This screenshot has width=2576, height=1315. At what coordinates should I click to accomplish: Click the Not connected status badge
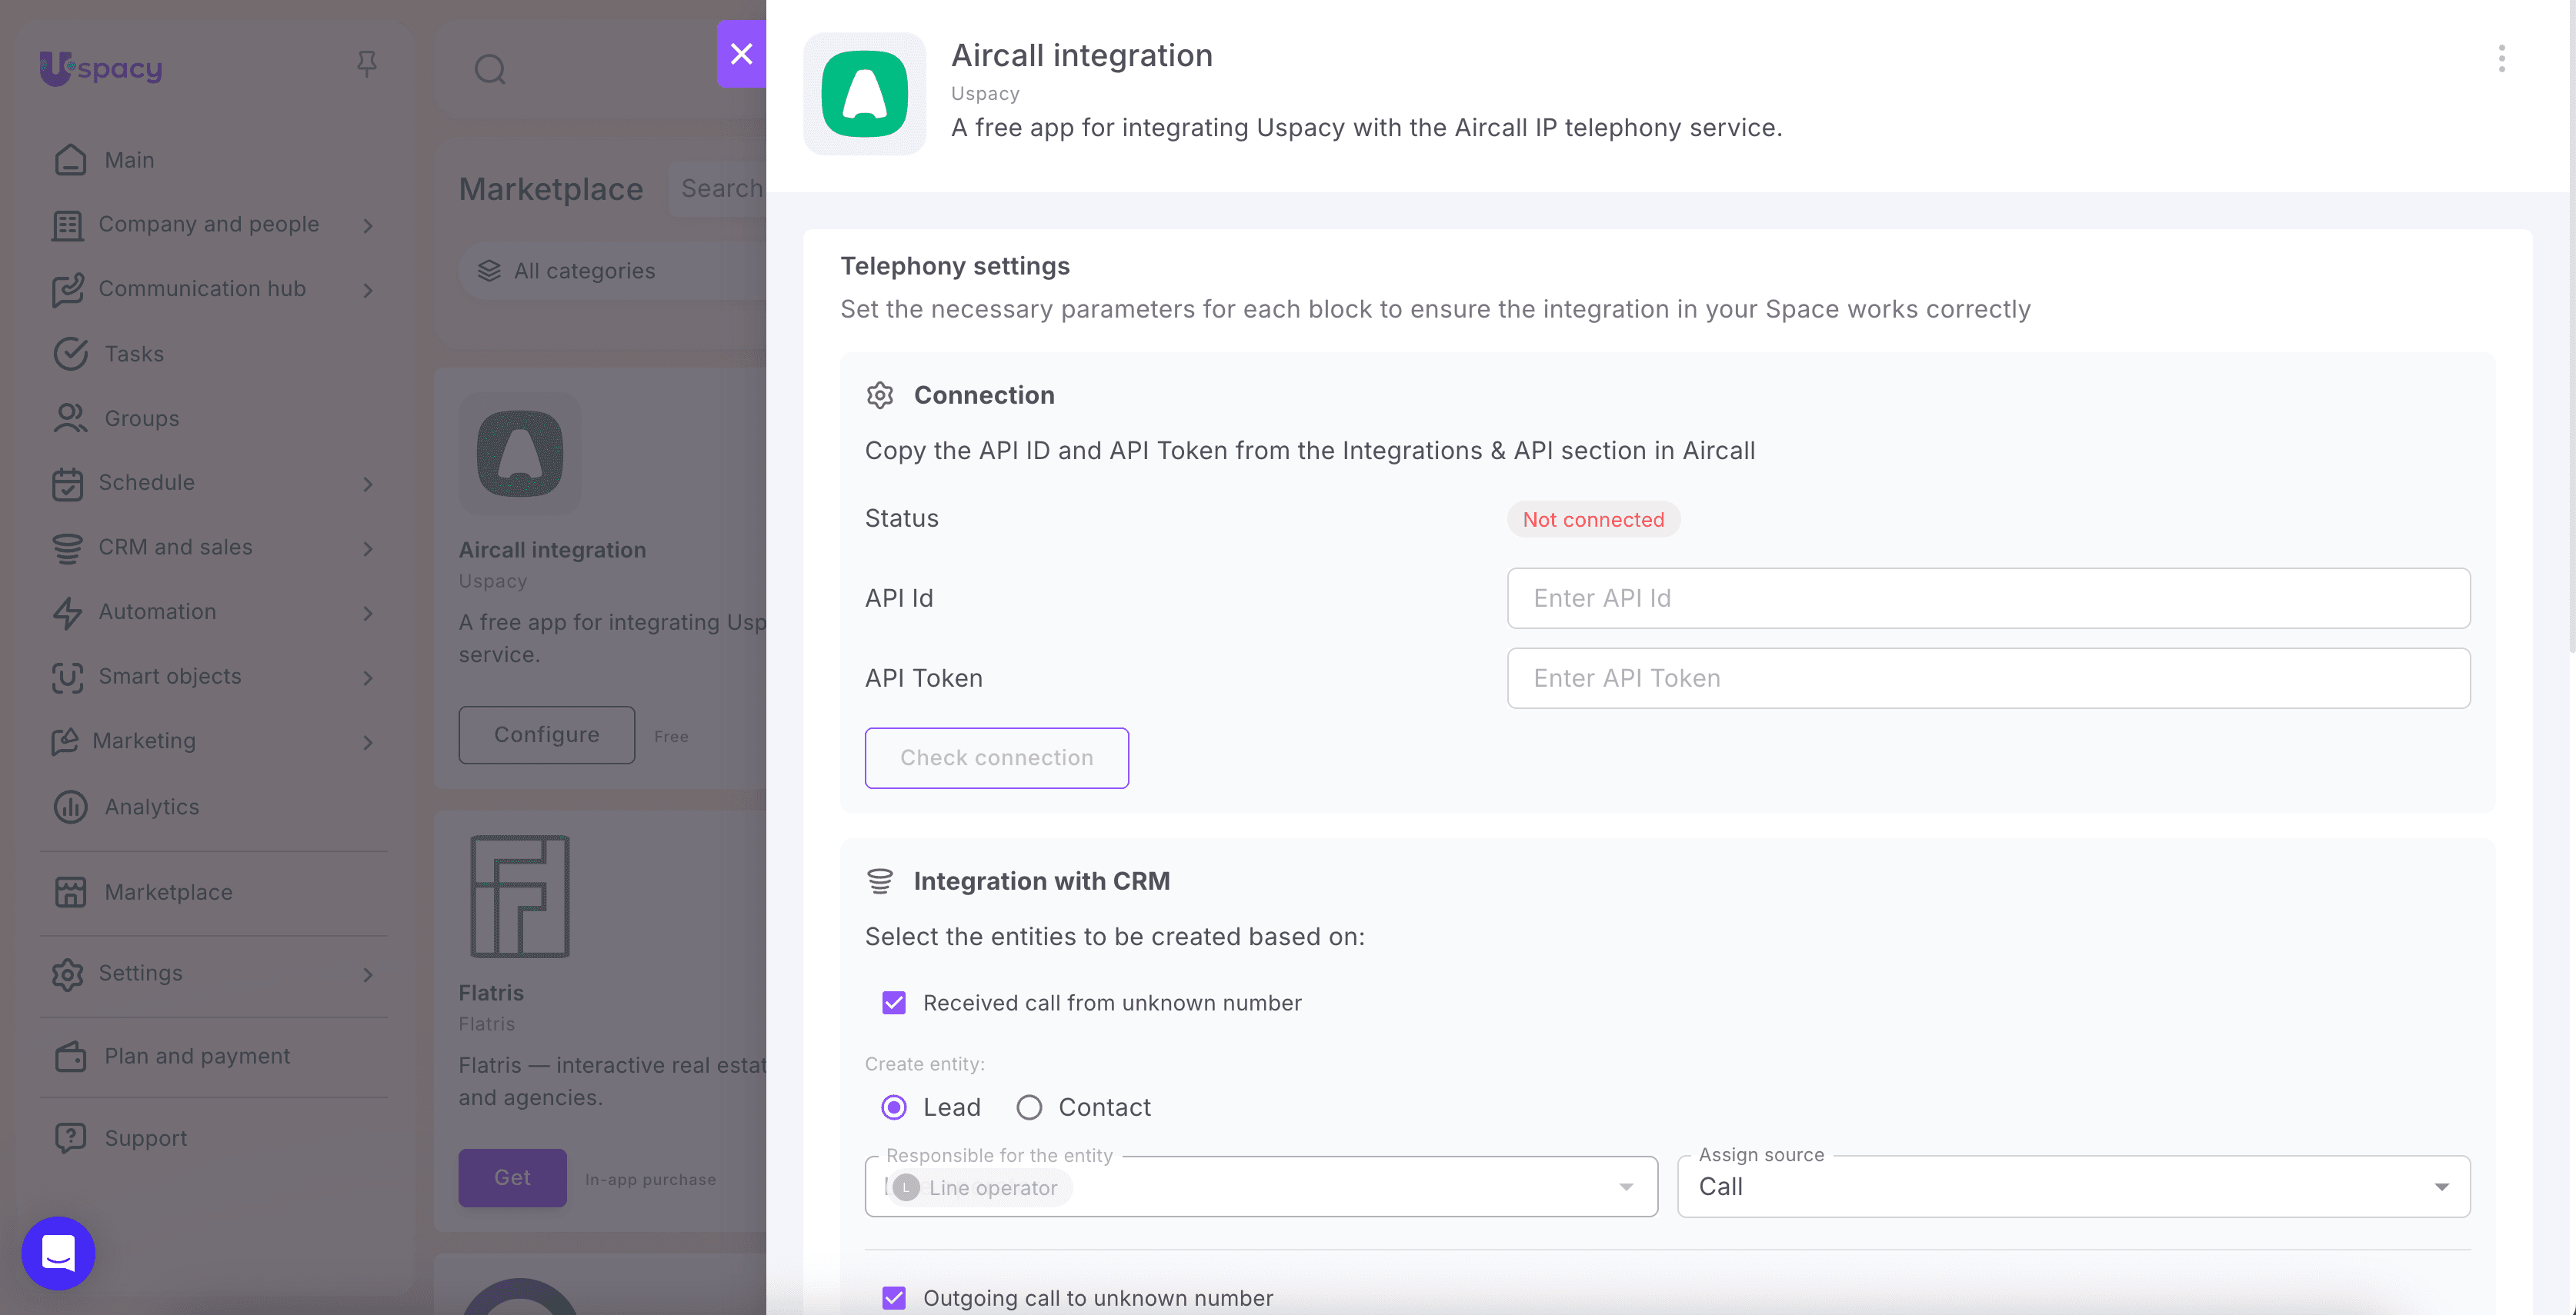(1593, 520)
